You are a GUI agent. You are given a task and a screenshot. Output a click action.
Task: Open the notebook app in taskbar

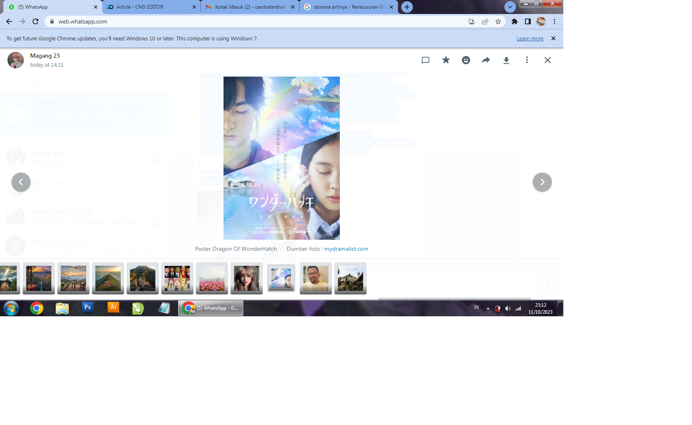tap(164, 308)
